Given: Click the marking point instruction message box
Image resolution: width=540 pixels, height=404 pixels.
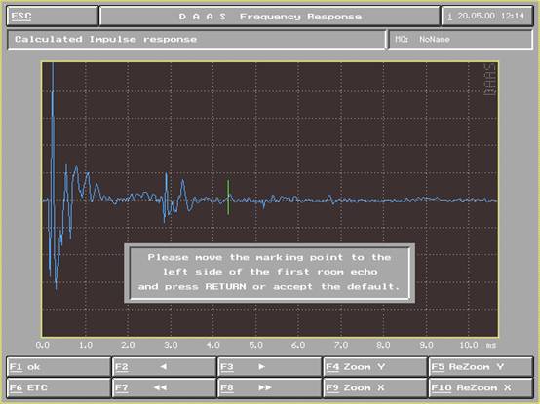Looking at the screenshot, I should [x=270, y=273].
